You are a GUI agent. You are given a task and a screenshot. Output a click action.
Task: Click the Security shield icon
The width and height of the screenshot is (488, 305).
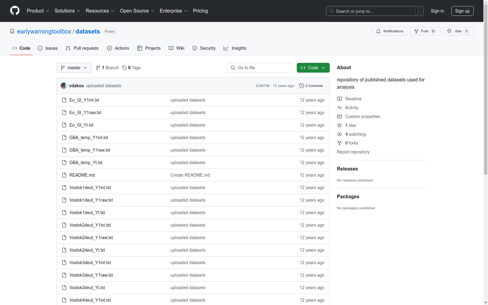click(195, 48)
